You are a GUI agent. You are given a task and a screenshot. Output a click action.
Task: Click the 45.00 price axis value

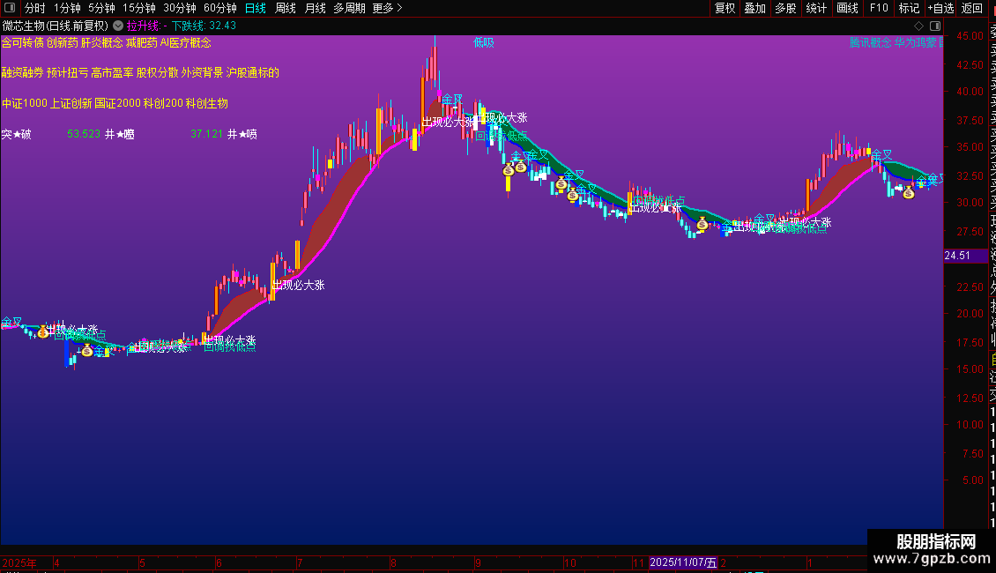[x=970, y=36]
